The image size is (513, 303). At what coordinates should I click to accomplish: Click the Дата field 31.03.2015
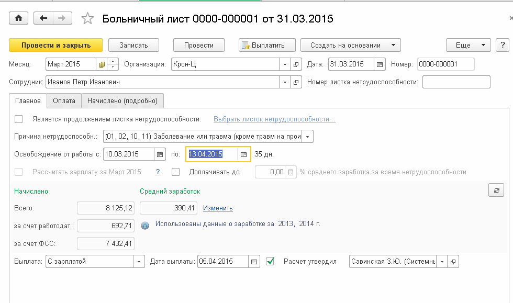click(x=351, y=64)
